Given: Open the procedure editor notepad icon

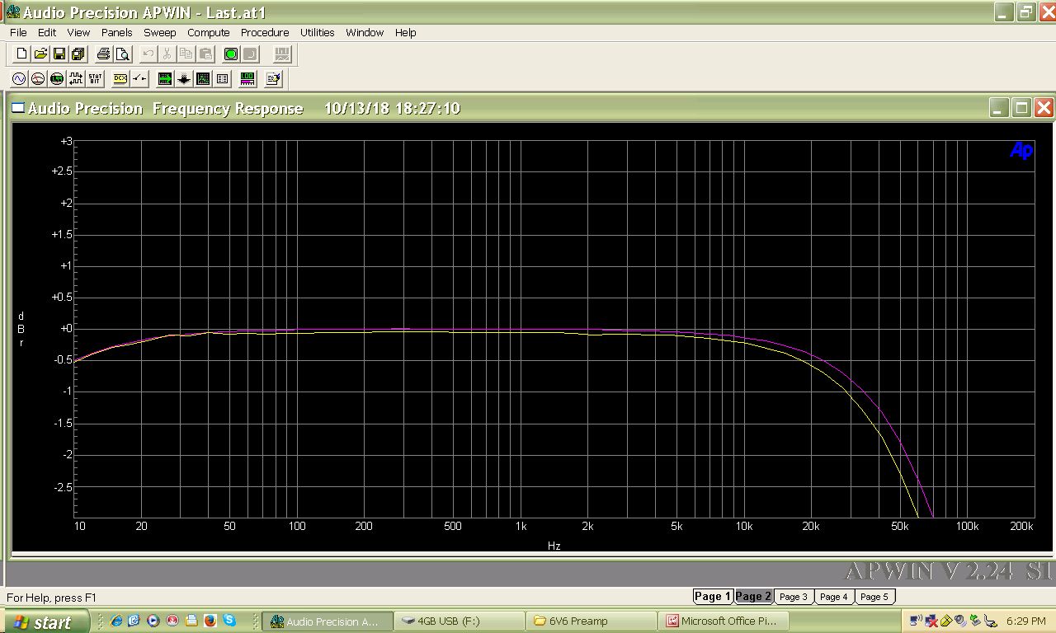Looking at the screenshot, I should (x=273, y=79).
